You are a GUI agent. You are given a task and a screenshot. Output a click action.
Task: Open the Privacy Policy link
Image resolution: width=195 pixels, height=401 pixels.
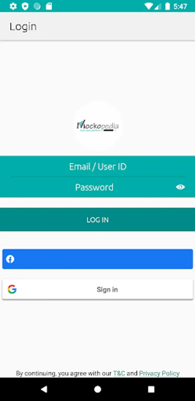coord(159,373)
